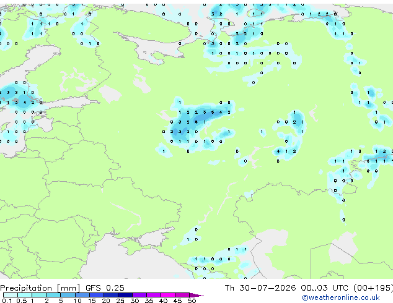Click the 40–45 mm magenta legend swatch

tap(168, 295)
